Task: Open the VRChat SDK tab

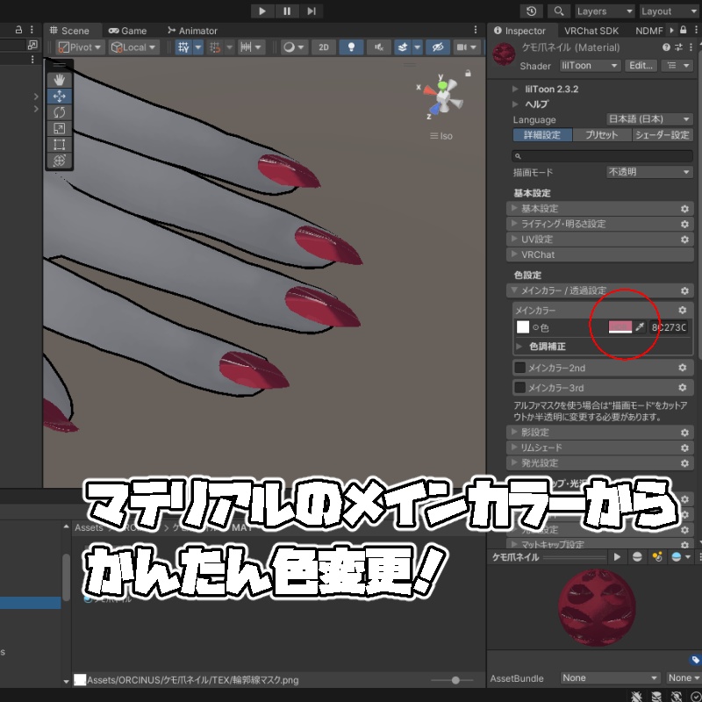Action: [591, 31]
